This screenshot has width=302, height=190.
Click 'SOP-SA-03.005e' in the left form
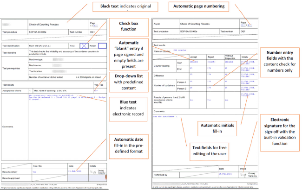pyautogui.click(x=38, y=32)
